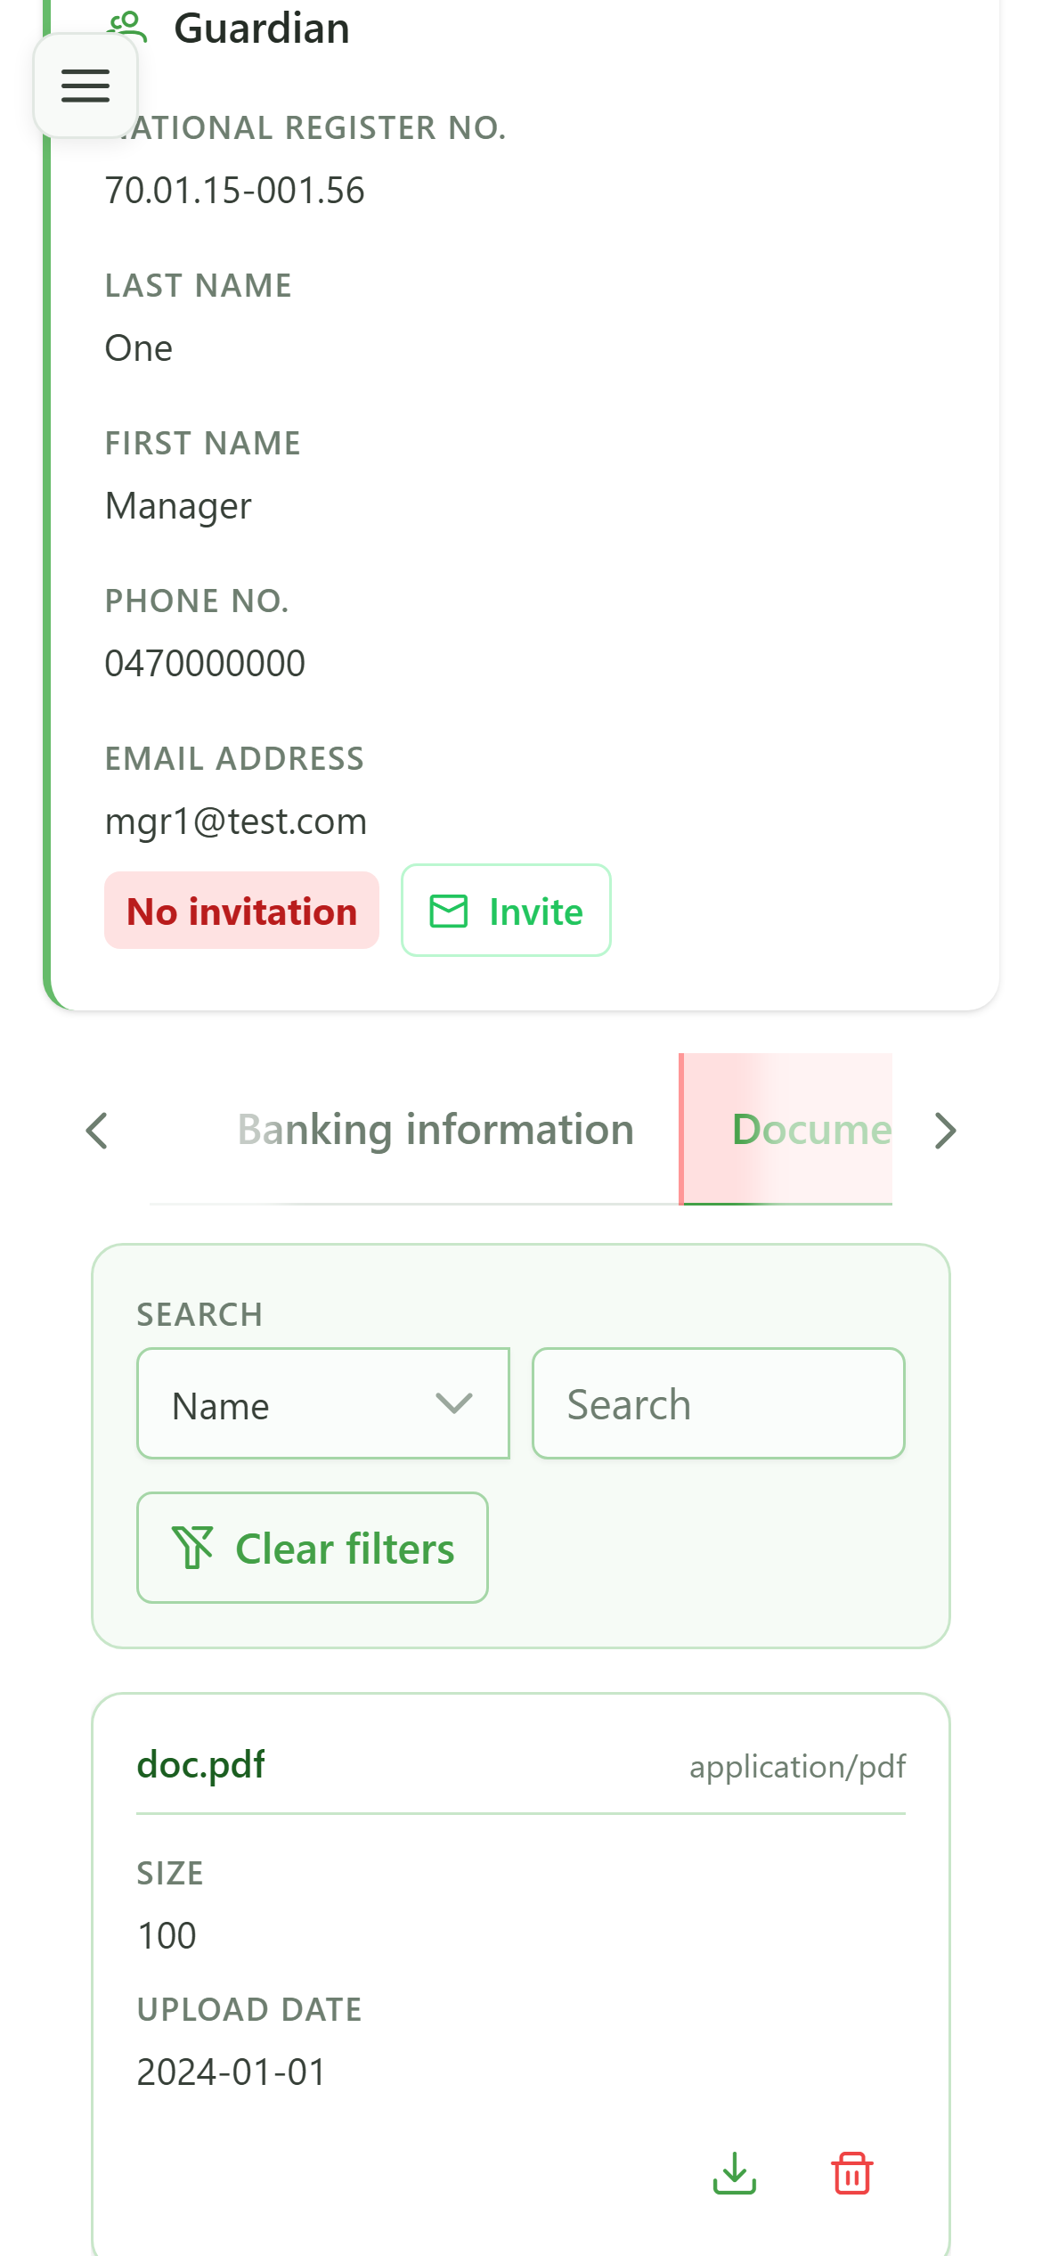Switch to the Banking information tab
Viewport: 1042px width, 2256px height.
point(436,1130)
